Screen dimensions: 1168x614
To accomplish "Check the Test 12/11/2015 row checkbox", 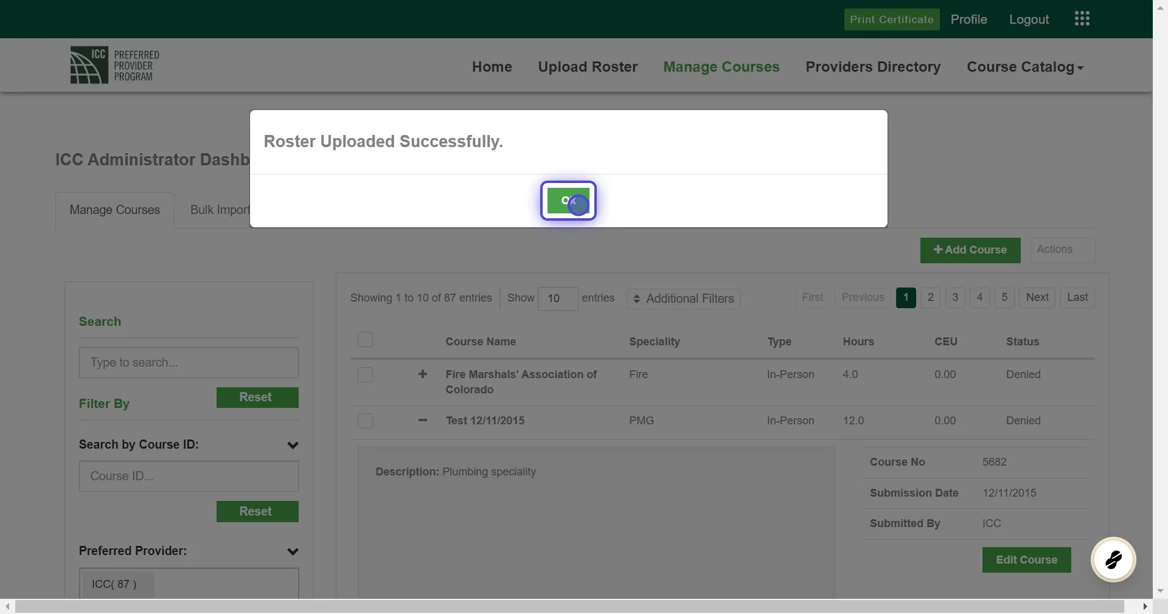I will click(365, 421).
